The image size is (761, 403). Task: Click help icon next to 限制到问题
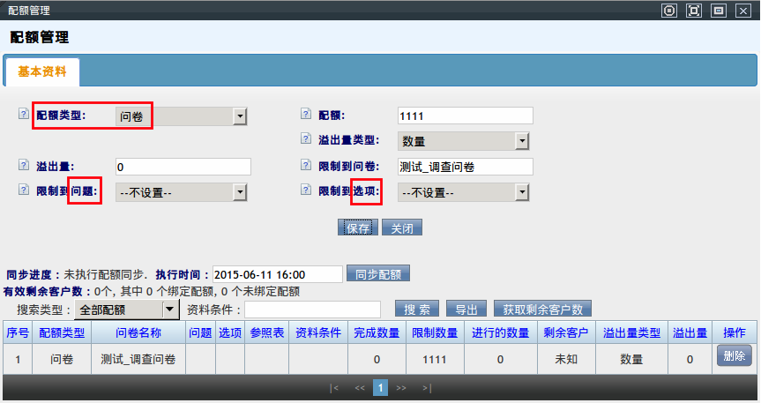coord(23,190)
